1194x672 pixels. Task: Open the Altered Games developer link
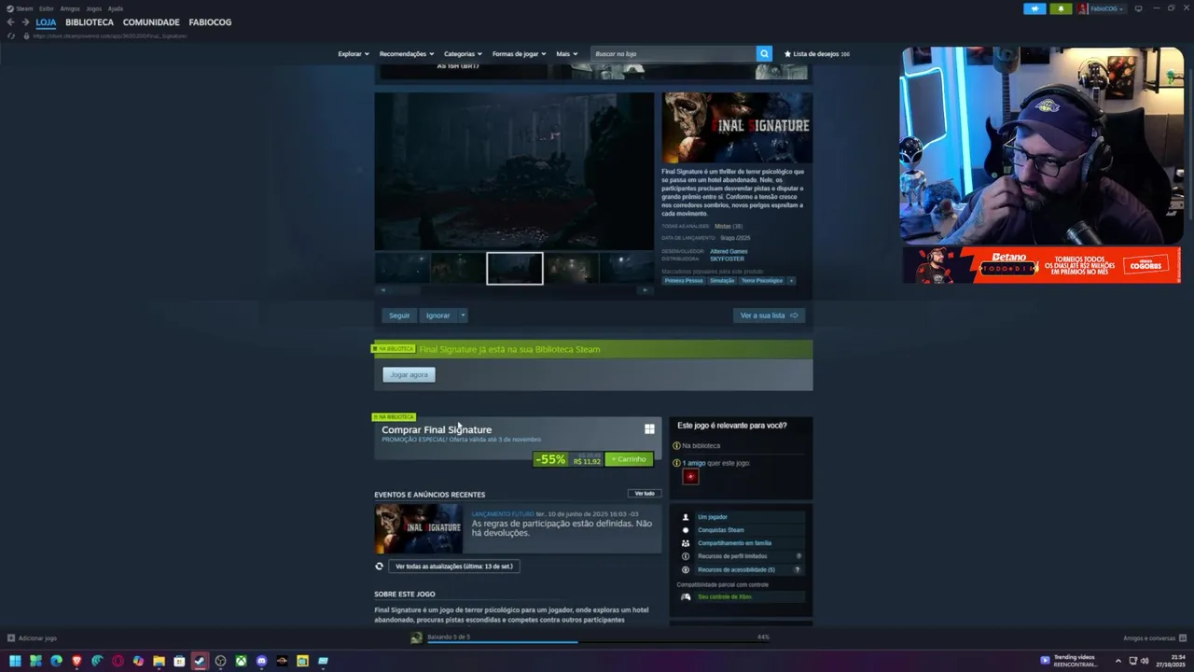tap(729, 251)
